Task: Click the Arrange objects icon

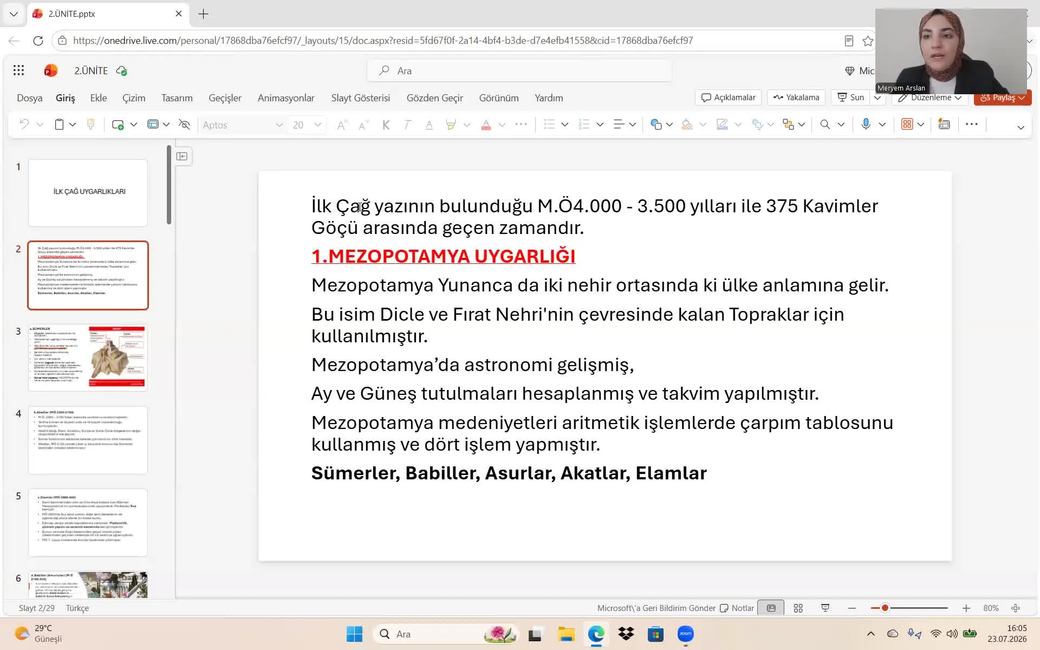Action: (x=788, y=125)
